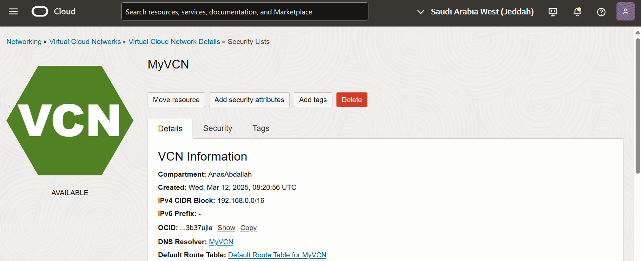
Task: Copy the OCID value
Action: 249,228
